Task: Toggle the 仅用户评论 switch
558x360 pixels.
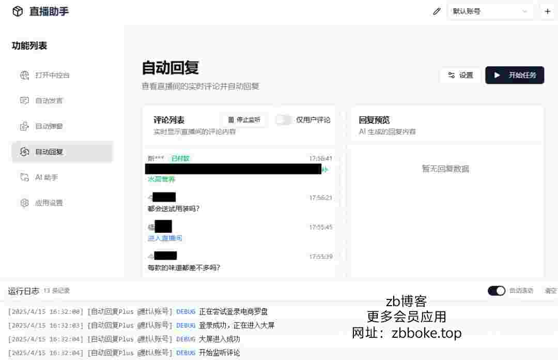Action: (284, 120)
